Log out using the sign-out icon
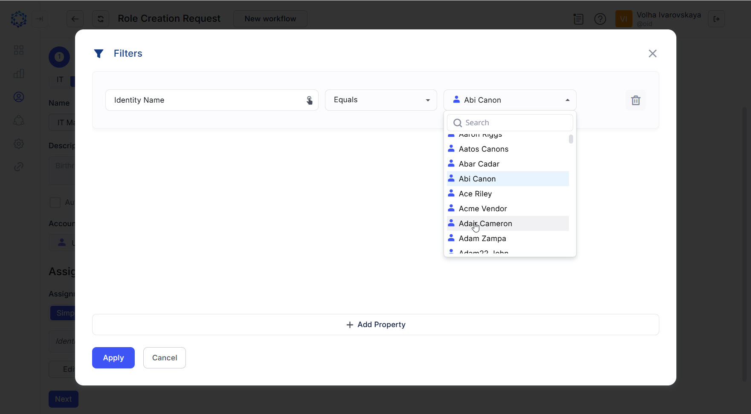The image size is (751, 414). pyautogui.click(x=716, y=19)
